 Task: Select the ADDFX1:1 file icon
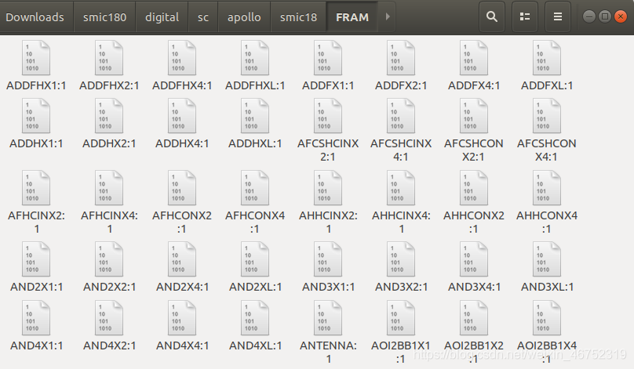(x=328, y=58)
